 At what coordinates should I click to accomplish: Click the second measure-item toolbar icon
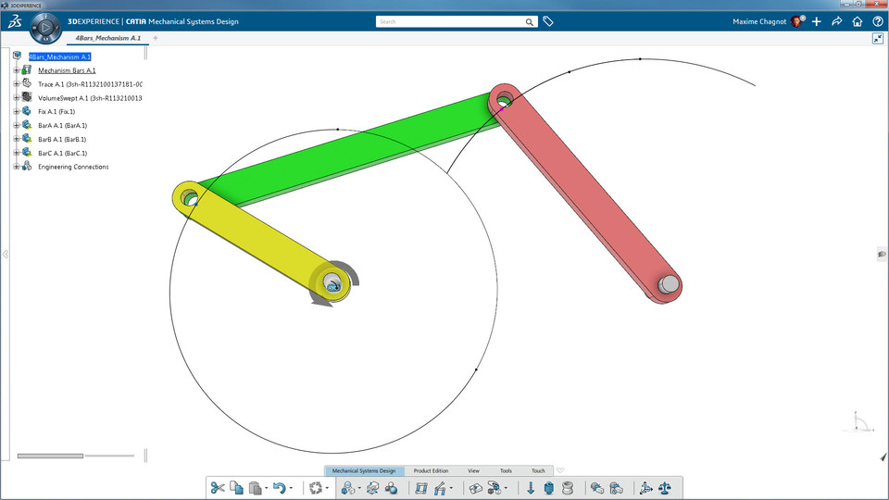[617, 488]
